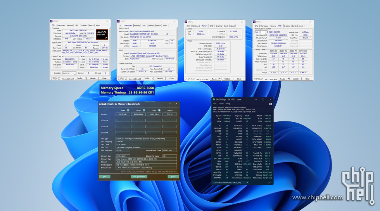380x211 pixels.
Task: Switch to Bench tab in the CPU-Z CPU window
Action: click(x=91, y=25)
